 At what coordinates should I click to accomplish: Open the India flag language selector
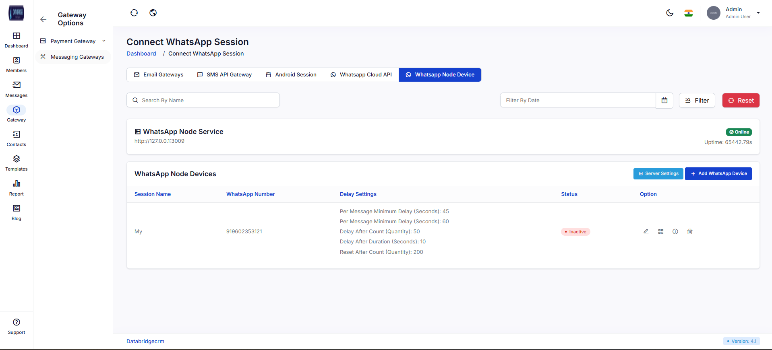click(689, 13)
